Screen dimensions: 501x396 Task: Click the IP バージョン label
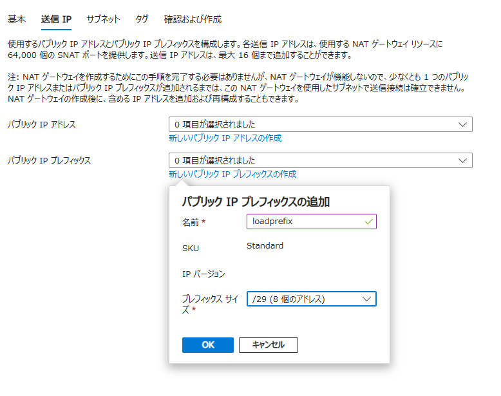[x=203, y=274]
